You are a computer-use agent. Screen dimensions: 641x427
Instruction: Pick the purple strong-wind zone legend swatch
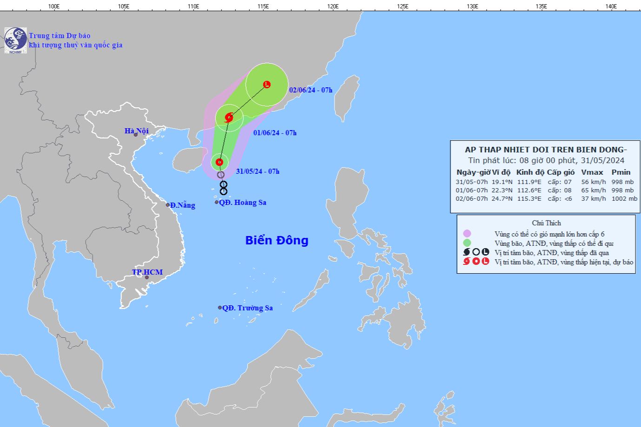point(467,234)
